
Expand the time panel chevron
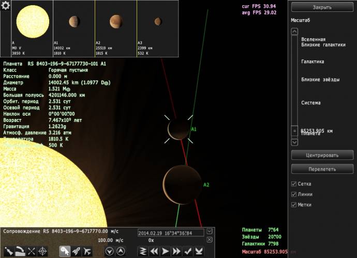click(210, 232)
